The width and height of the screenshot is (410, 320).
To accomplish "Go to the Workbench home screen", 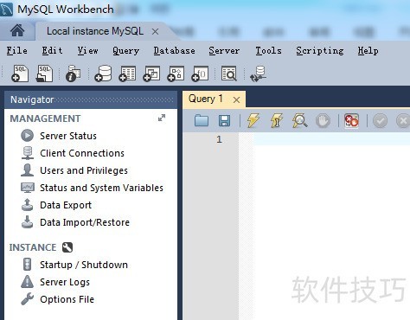I will click(x=17, y=30).
